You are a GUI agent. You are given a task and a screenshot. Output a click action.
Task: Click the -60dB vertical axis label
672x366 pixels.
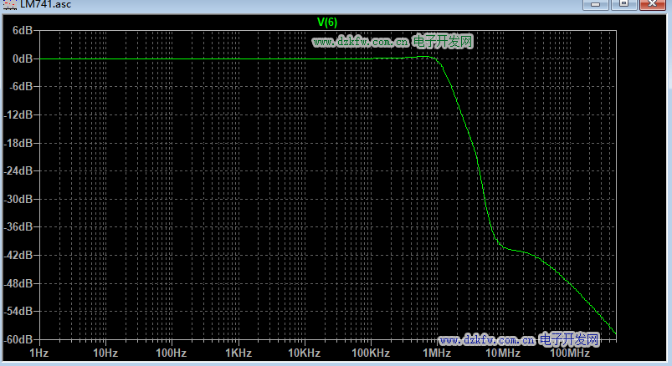[18, 339]
